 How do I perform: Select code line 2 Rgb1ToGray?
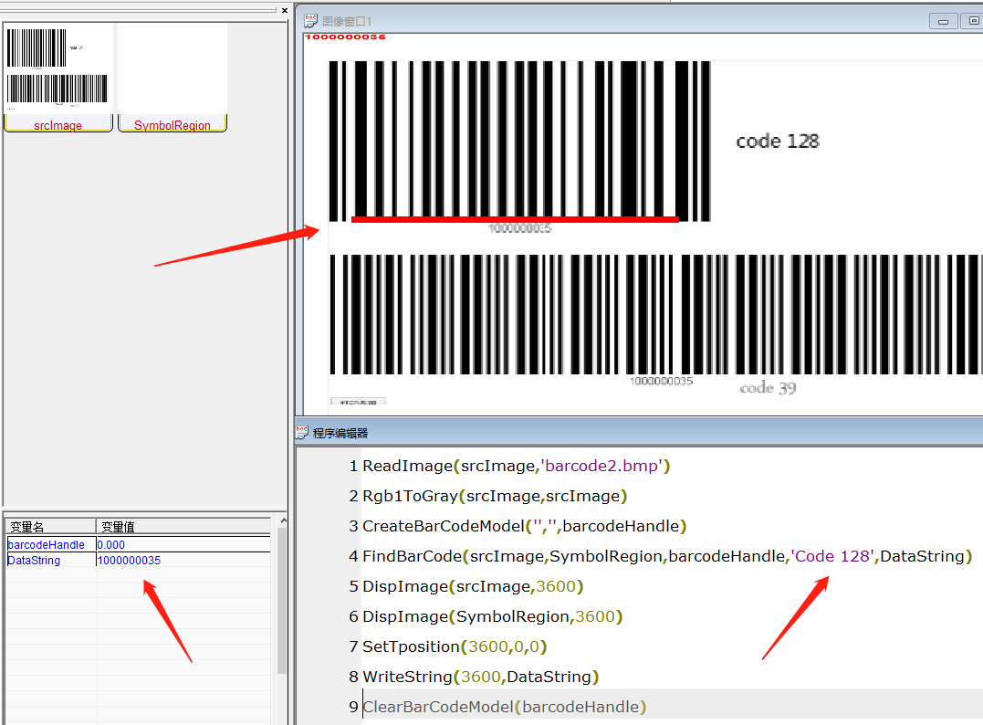[x=495, y=496]
